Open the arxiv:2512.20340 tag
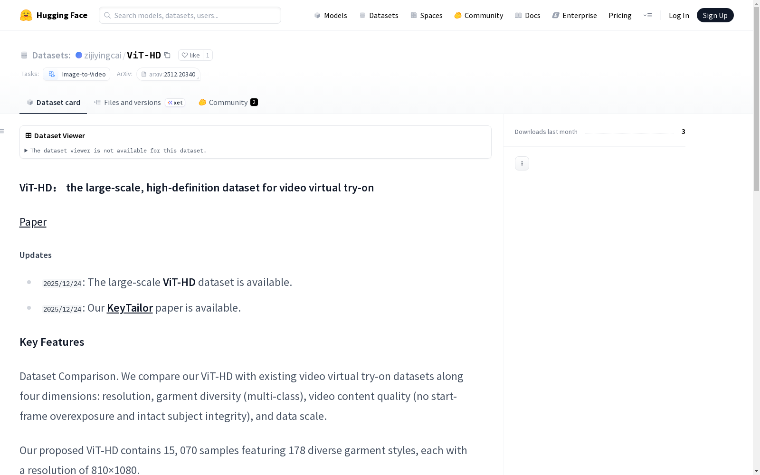The width and height of the screenshot is (760, 475). point(168,74)
